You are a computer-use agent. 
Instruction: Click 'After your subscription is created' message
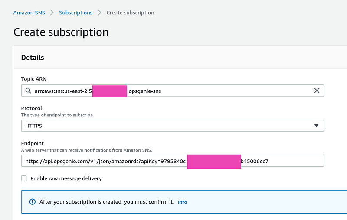(x=107, y=202)
